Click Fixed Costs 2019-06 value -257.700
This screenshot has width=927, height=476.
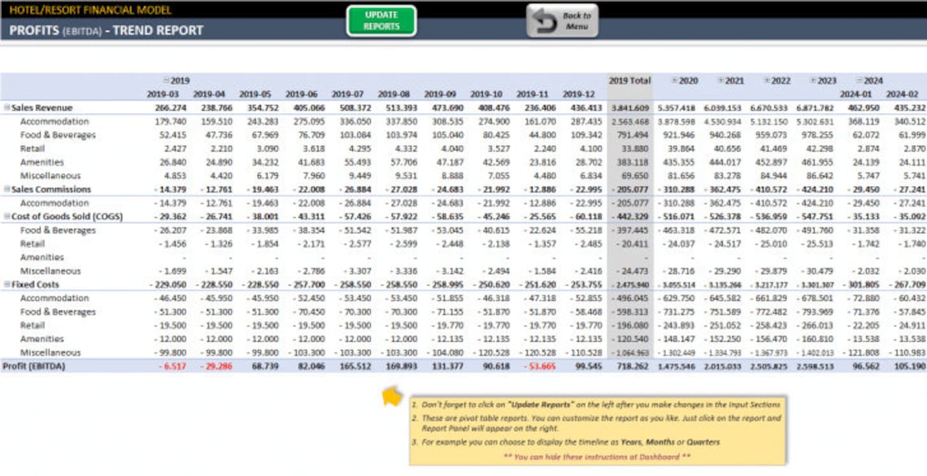[x=307, y=285]
